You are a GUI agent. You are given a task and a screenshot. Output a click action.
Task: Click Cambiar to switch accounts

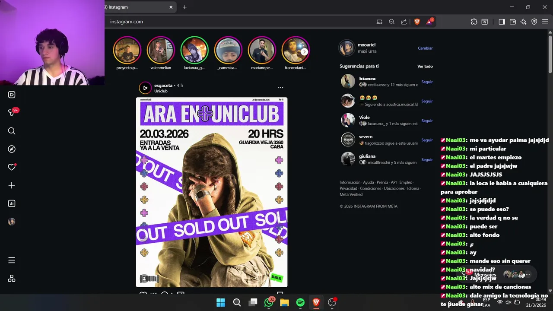425,48
